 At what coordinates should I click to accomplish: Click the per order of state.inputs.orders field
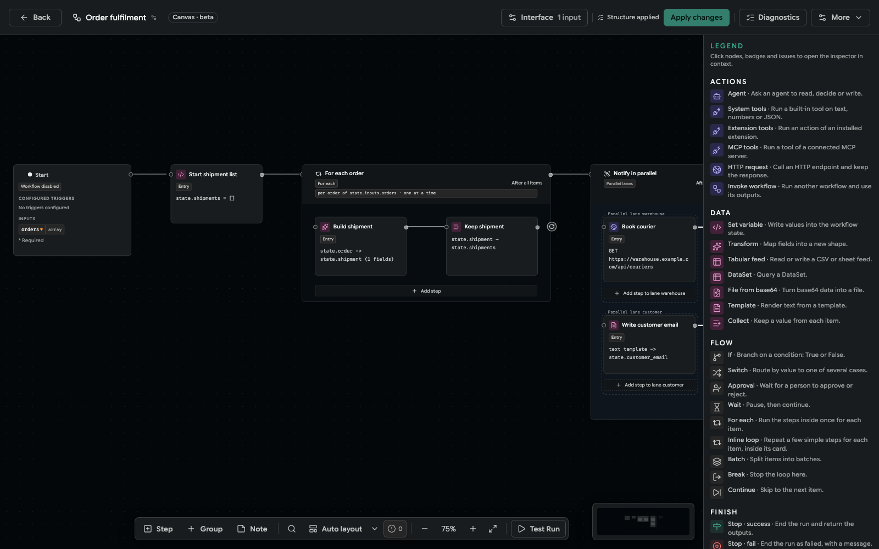tap(426, 193)
